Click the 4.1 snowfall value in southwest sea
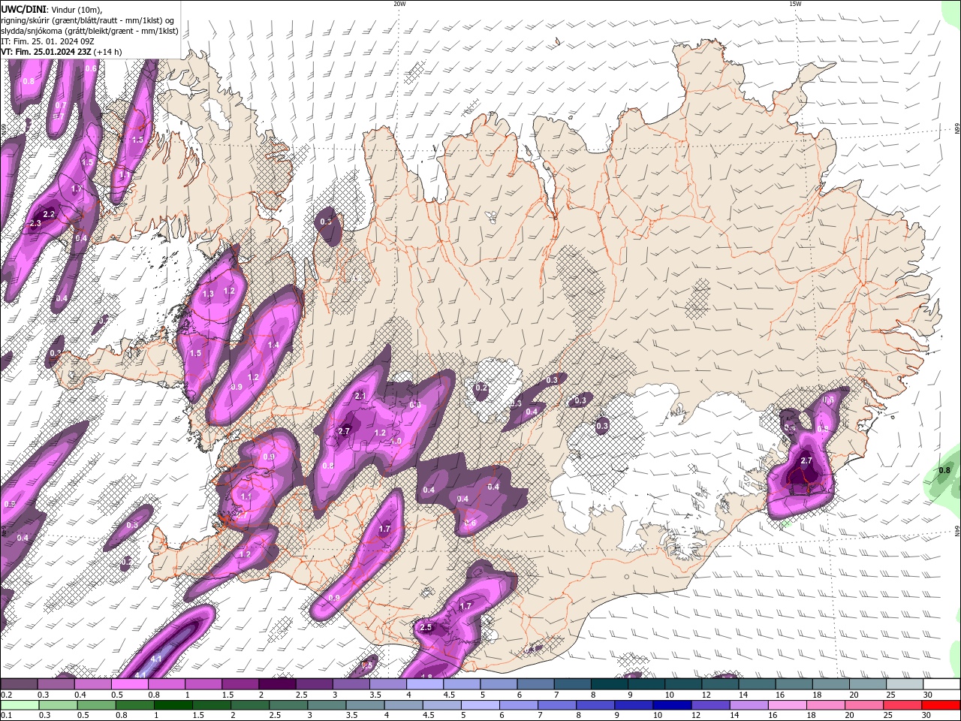Image resolution: width=961 pixels, height=721 pixels. (x=156, y=659)
